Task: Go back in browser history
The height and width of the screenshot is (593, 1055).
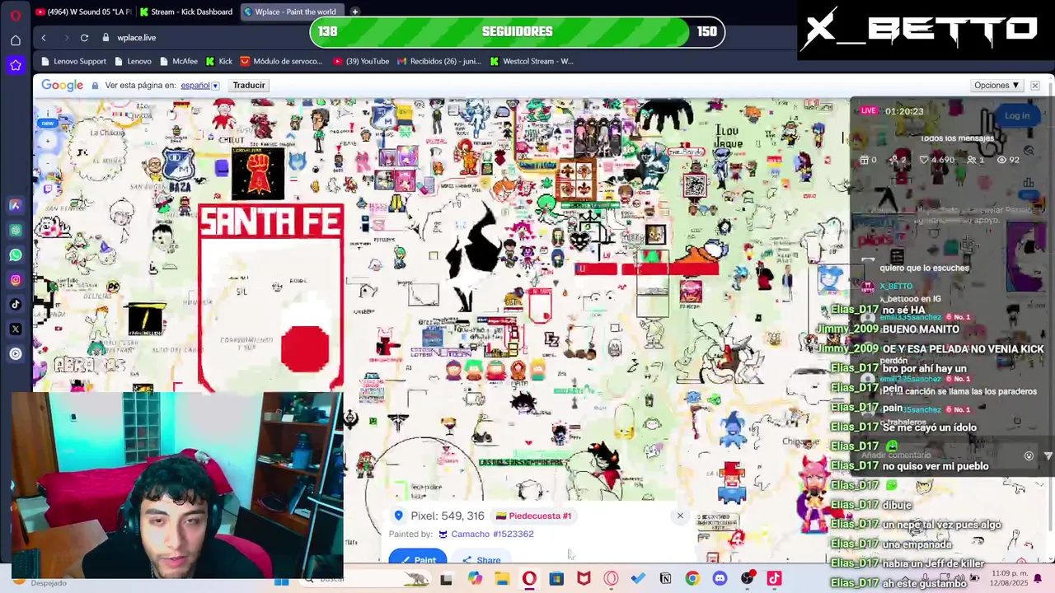Action: (44, 37)
